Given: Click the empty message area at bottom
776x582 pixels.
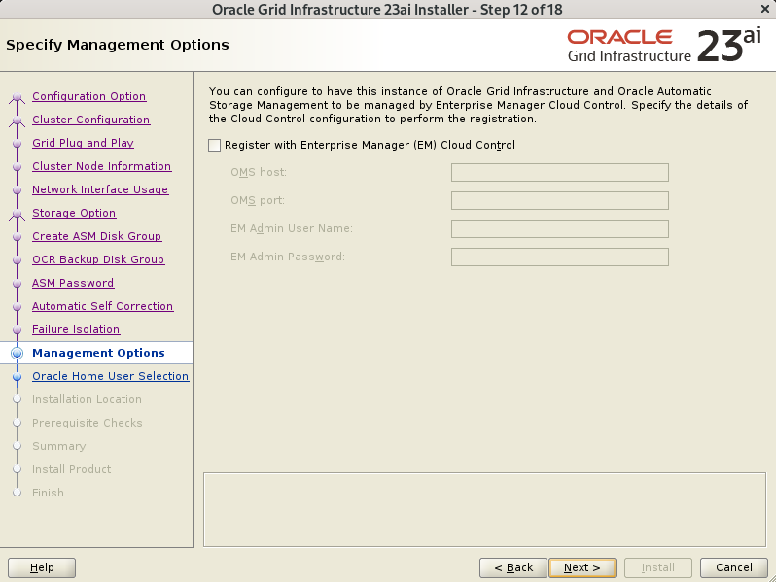Looking at the screenshot, I should tap(484, 509).
